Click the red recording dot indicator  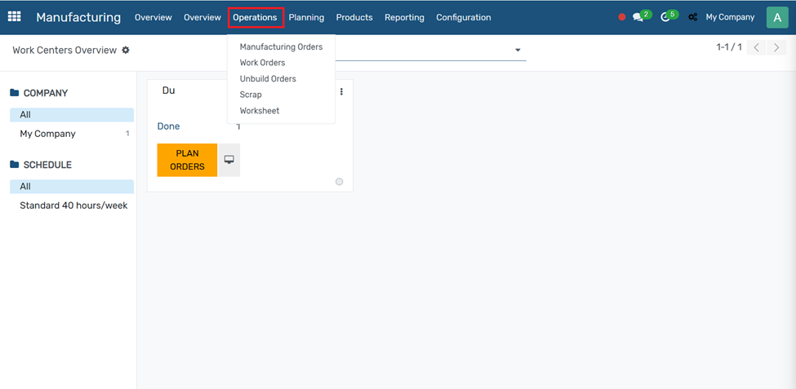[x=621, y=17]
